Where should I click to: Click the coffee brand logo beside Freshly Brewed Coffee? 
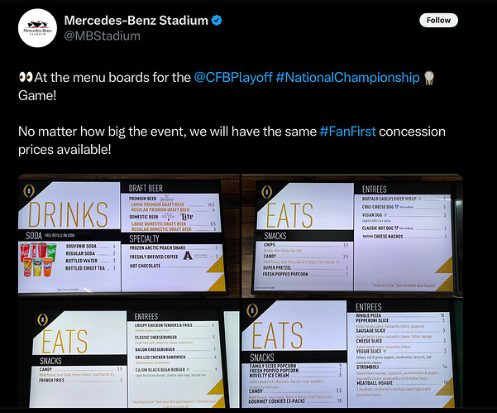pyautogui.click(x=189, y=257)
